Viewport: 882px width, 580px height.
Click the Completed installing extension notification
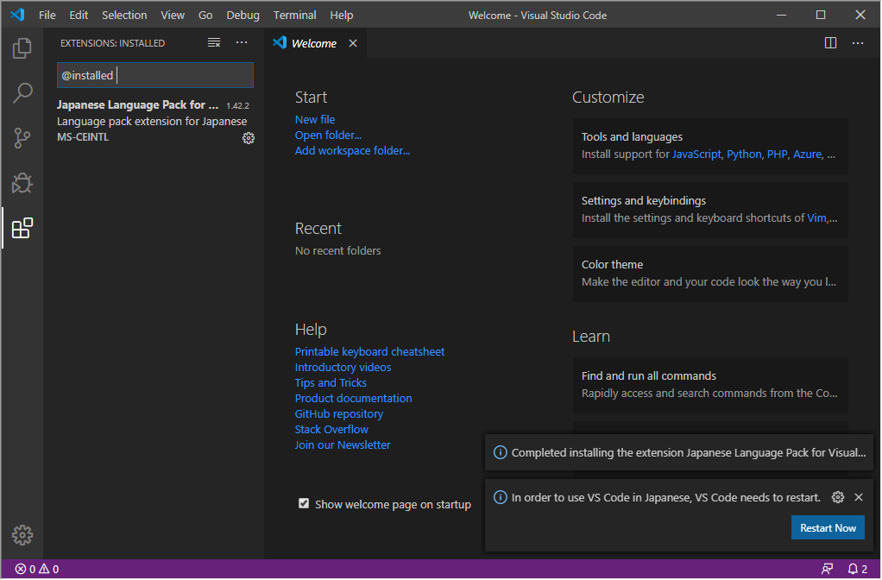pyautogui.click(x=679, y=452)
